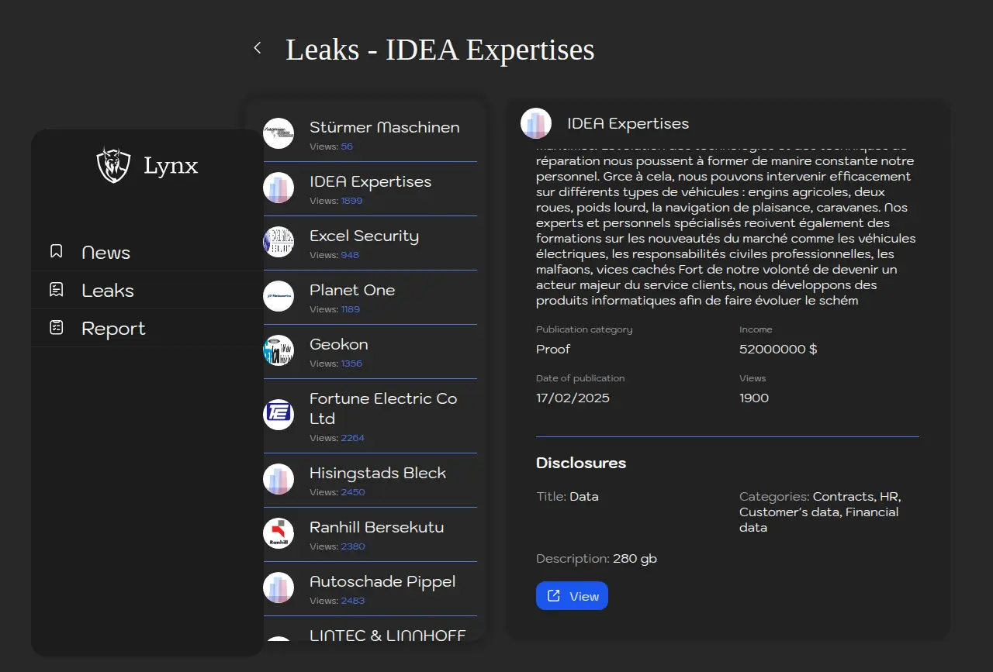Click the Geokon logo thumbnail
The width and height of the screenshot is (993, 672).
(x=279, y=350)
